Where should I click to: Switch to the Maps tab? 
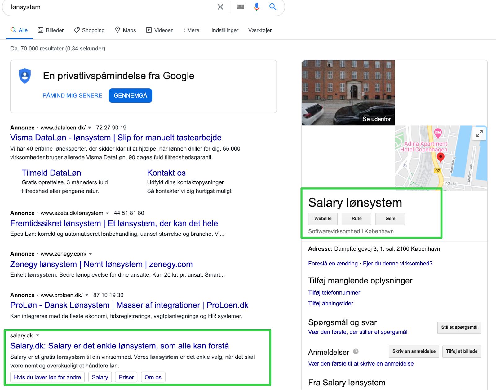click(x=126, y=30)
